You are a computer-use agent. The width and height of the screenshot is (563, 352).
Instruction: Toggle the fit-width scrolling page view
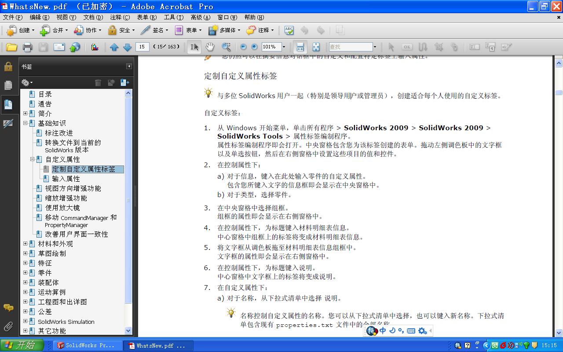(x=300, y=47)
